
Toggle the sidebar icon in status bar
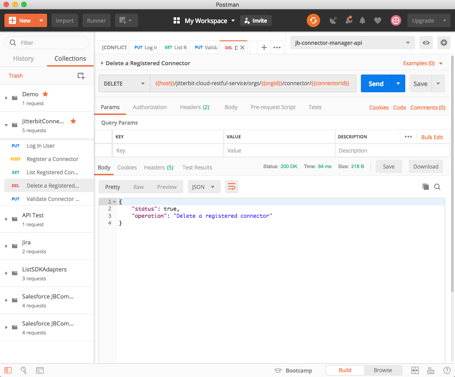(x=8, y=370)
